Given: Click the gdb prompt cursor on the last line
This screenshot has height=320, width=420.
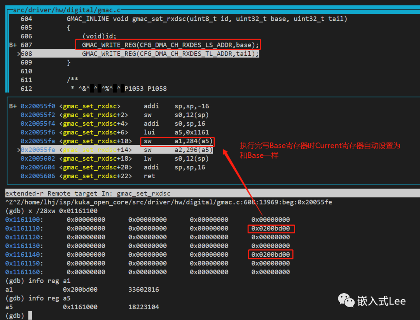Looking at the screenshot, I should (x=30, y=315).
